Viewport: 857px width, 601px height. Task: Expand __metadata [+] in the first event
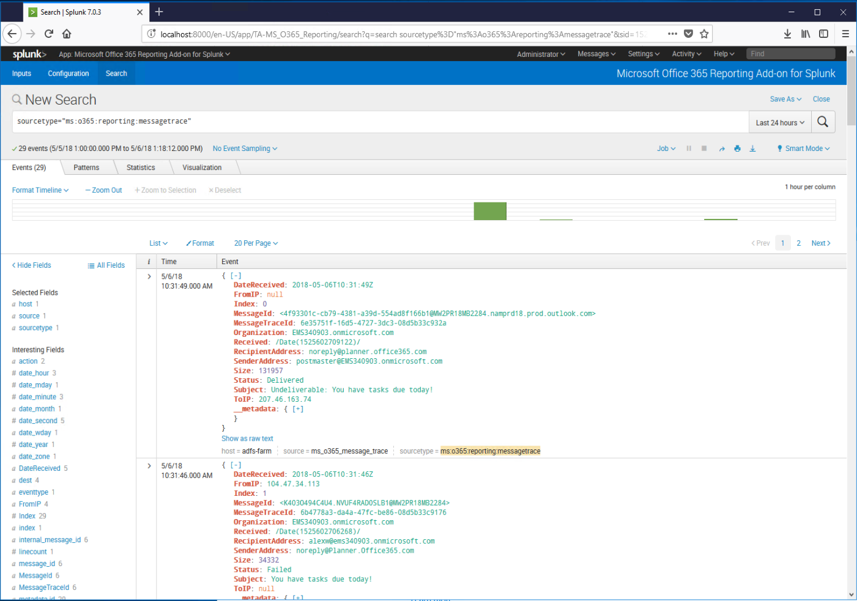tap(298, 409)
